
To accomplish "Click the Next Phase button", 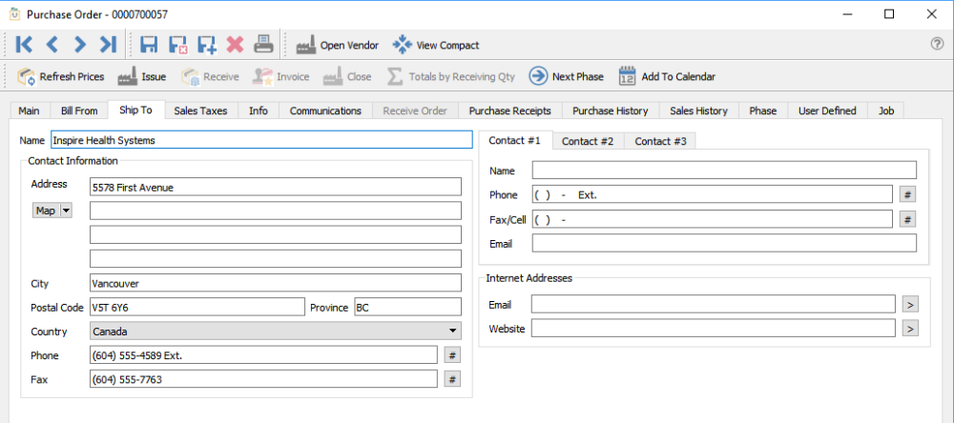I will click(x=566, y=76).
